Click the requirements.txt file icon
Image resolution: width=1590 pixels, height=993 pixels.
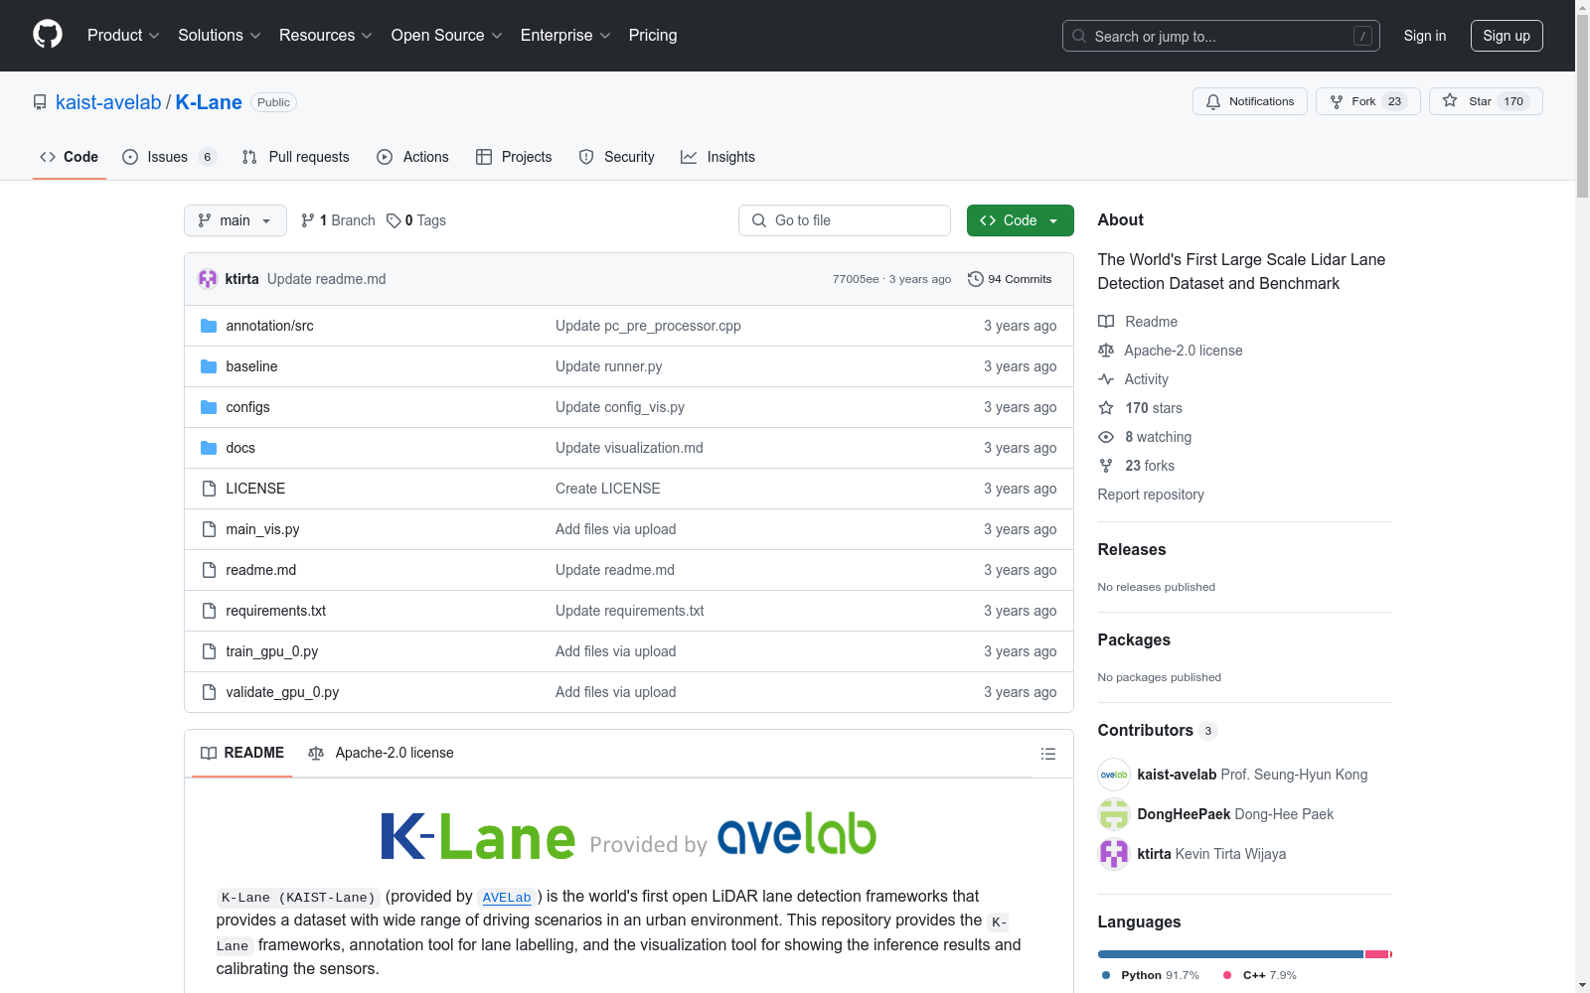(209, 611)
